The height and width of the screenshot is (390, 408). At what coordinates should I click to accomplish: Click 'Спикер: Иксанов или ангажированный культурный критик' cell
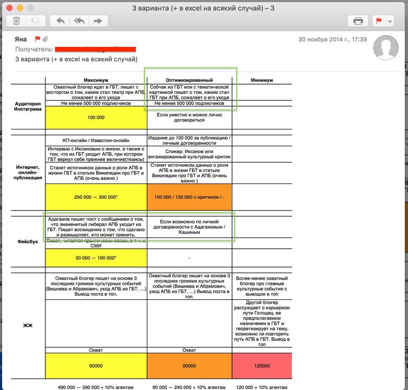click(x=189, y=154)
